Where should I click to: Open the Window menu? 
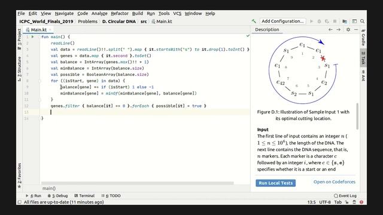click(193, 13)
